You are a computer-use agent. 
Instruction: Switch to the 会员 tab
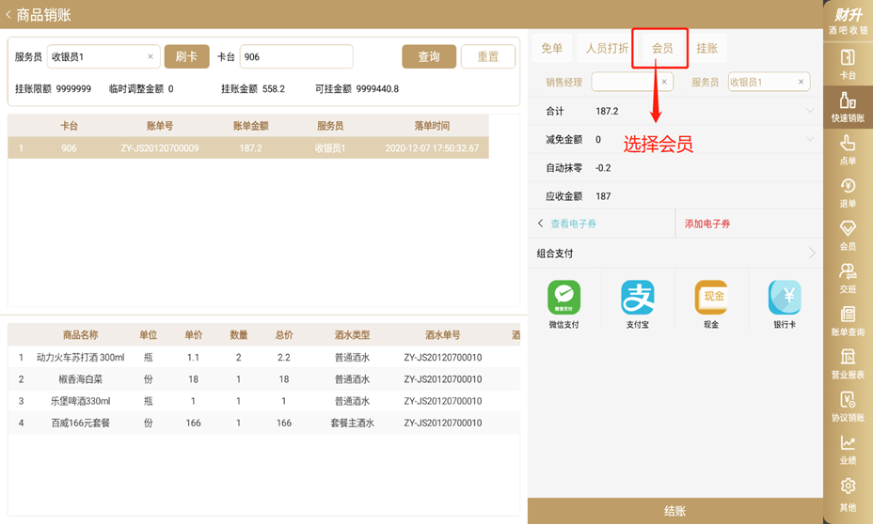[662, 48]
